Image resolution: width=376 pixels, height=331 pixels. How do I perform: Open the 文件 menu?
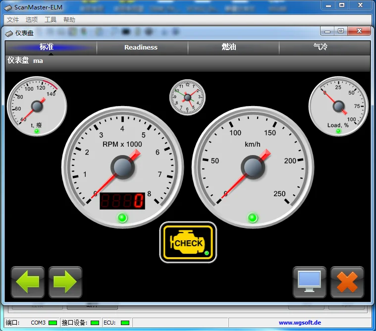click(x=13, y=20)
